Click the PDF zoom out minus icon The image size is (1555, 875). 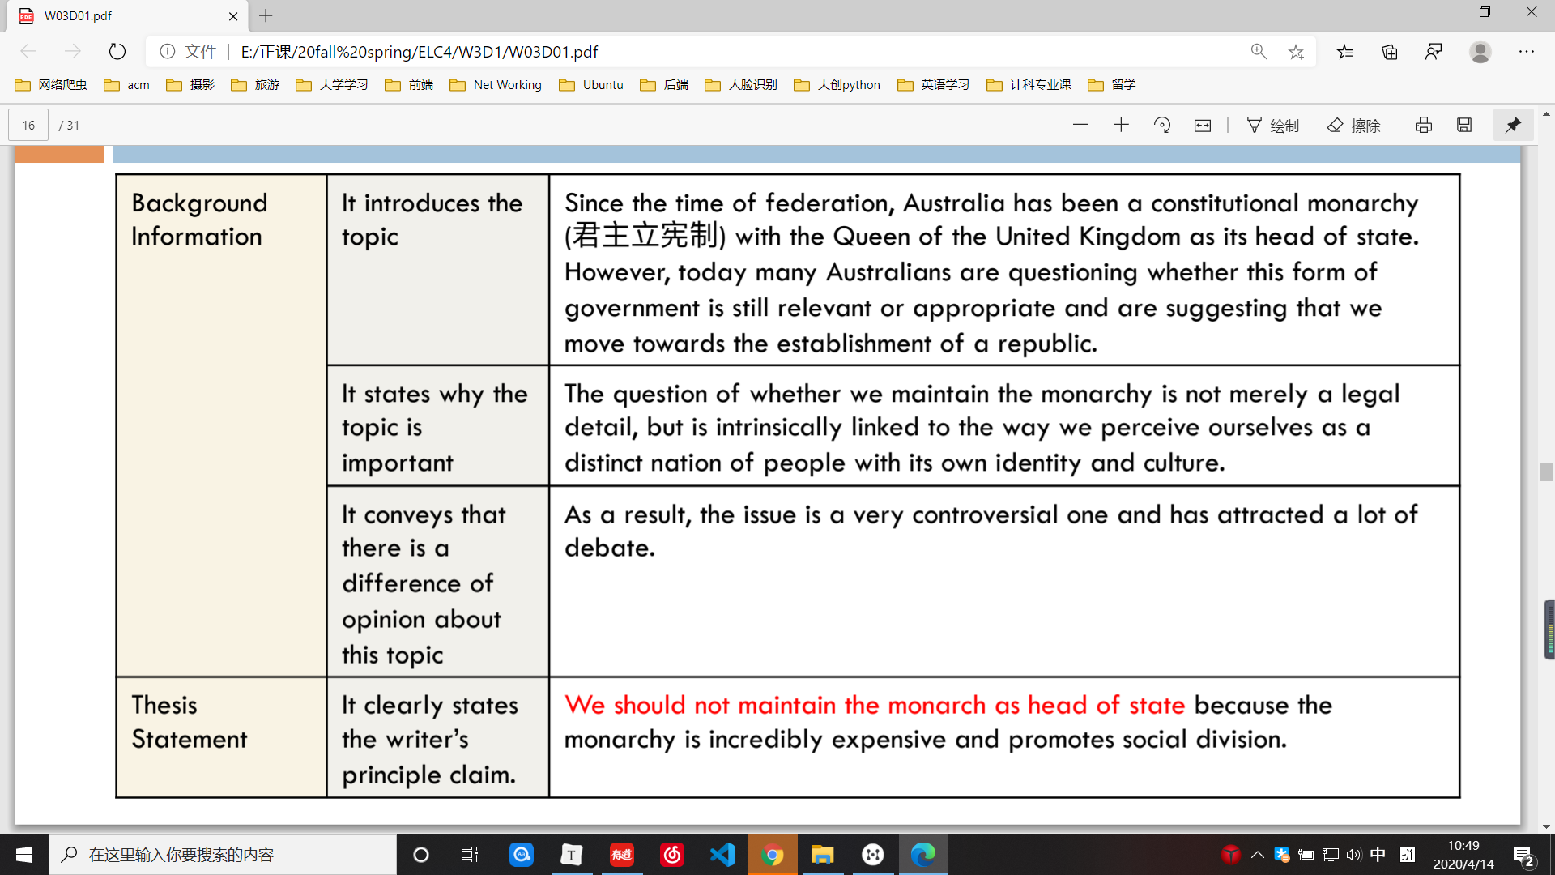(1080, 125)
